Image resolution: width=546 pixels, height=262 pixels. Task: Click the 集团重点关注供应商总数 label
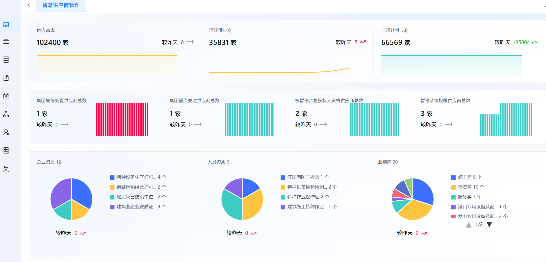(195, 101)
